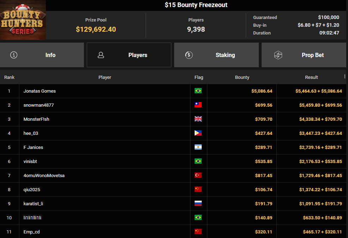Click the Bounty Hunters Series logo
The width and height of the screenshot is (348, 238).
point(23,20)
